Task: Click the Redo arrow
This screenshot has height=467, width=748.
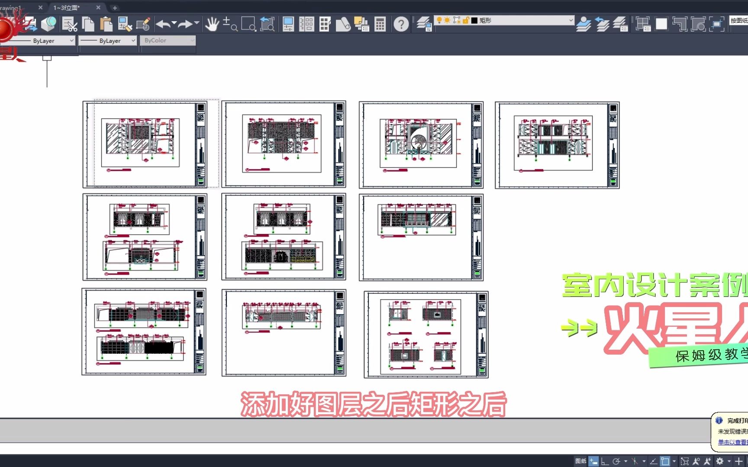Action: 185,24
